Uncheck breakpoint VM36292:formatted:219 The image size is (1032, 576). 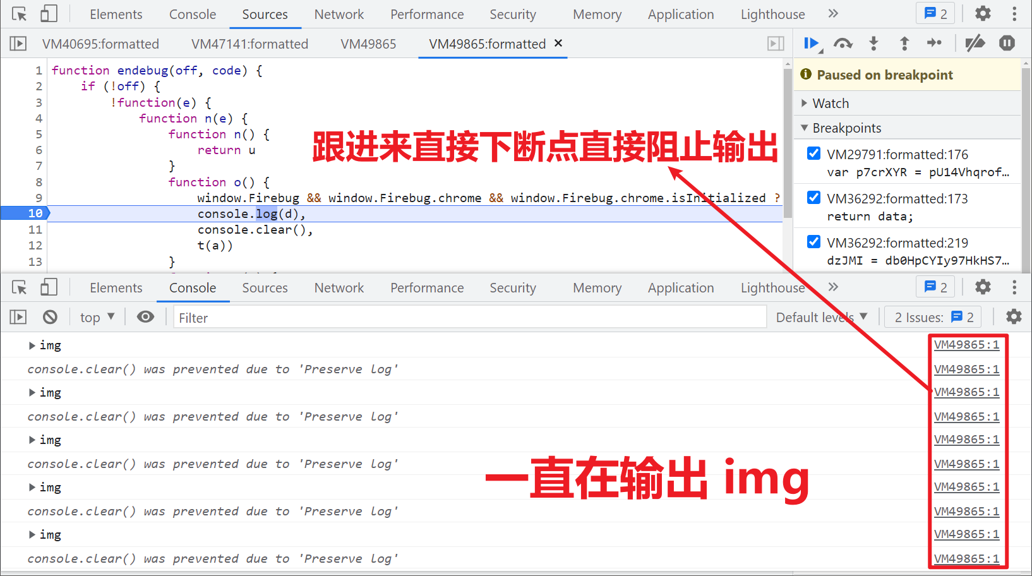814,242
